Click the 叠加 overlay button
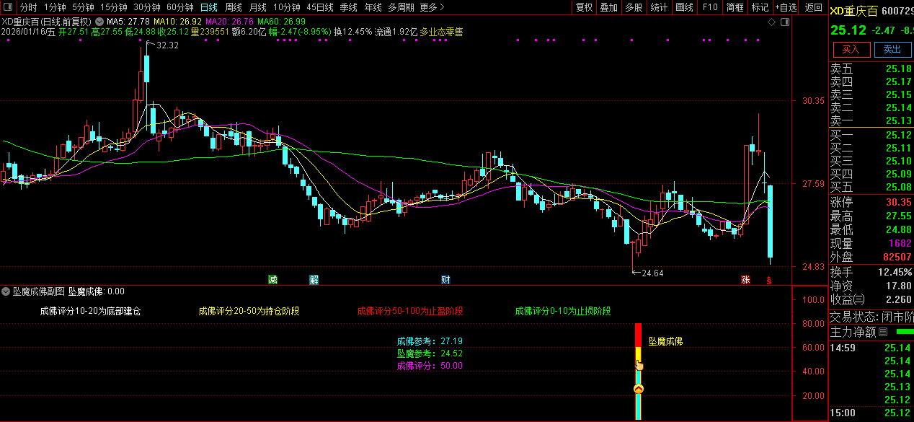The image size is (914, 422). 609,7
